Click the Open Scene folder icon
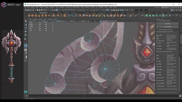This screenshot has height=102, width=182. (x=40, y=10)
